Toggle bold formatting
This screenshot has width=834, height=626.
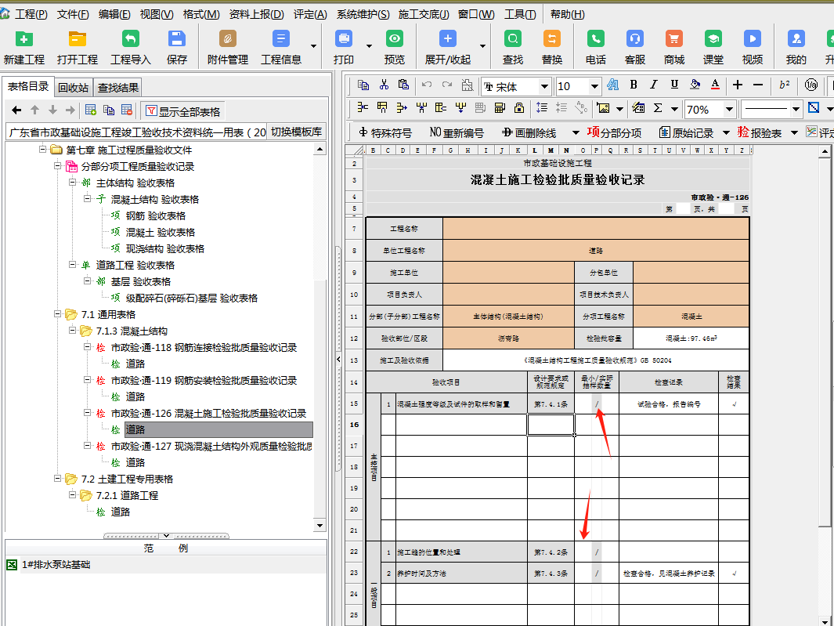(634, 85)
